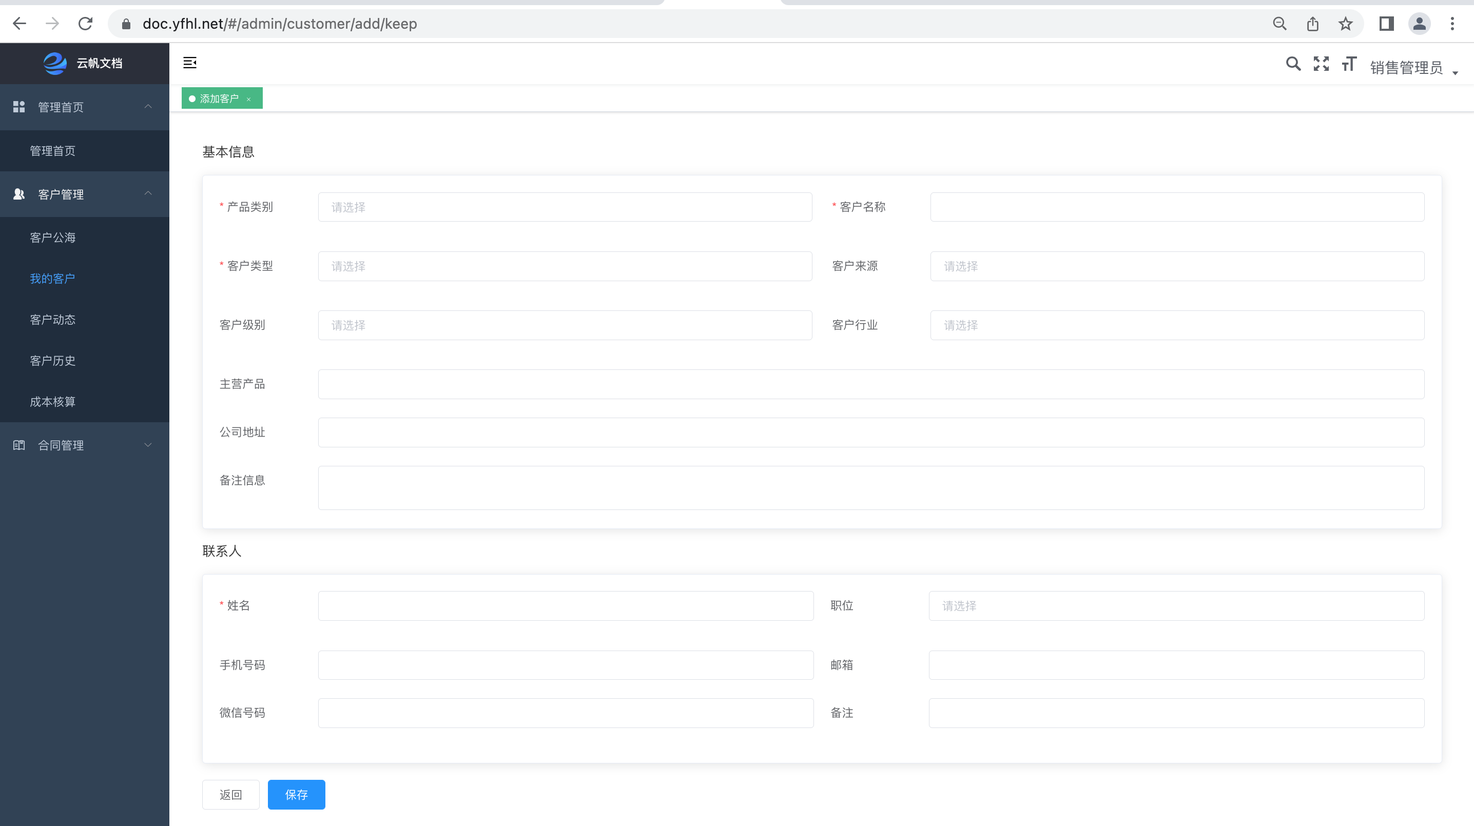Screen dimensions: 1474x826
Task: Open 我的客户 in the sidebar
Action: tap(85, 279)
